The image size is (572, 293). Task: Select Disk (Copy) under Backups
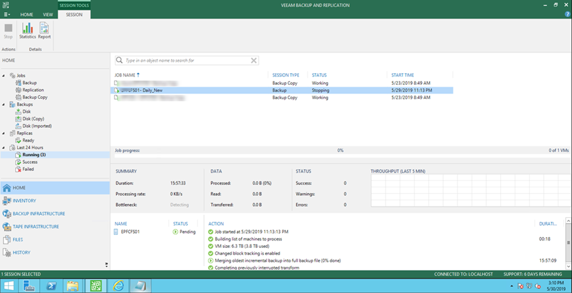33,118
